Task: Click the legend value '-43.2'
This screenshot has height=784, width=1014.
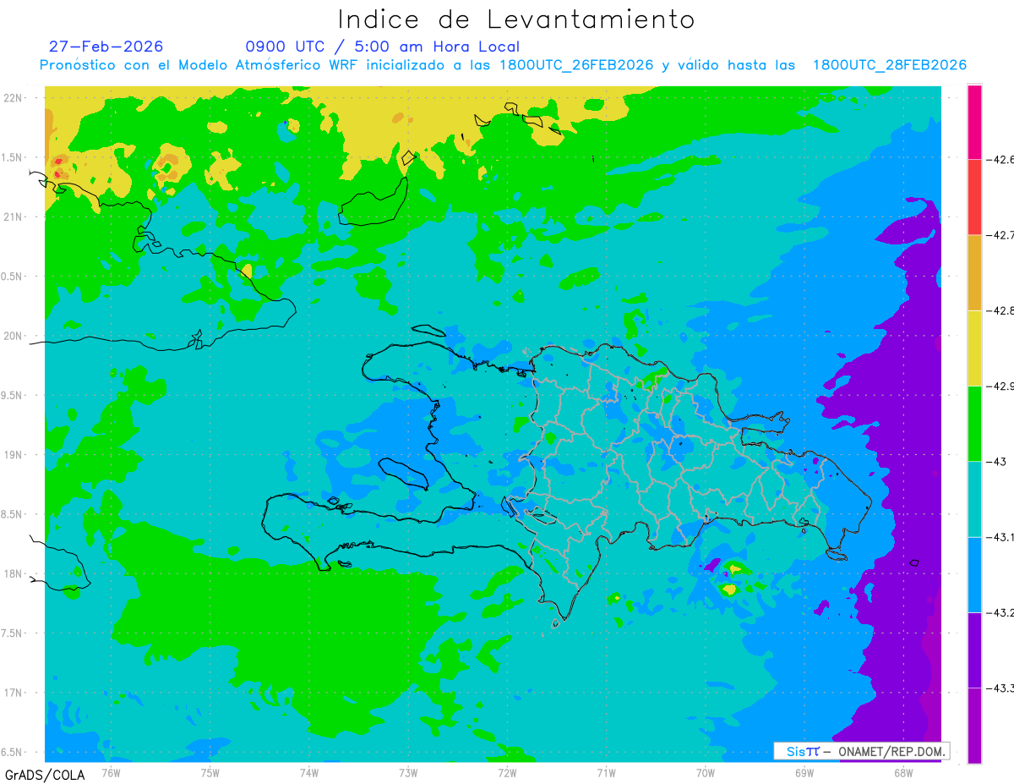Action: tap(1000, 612)
